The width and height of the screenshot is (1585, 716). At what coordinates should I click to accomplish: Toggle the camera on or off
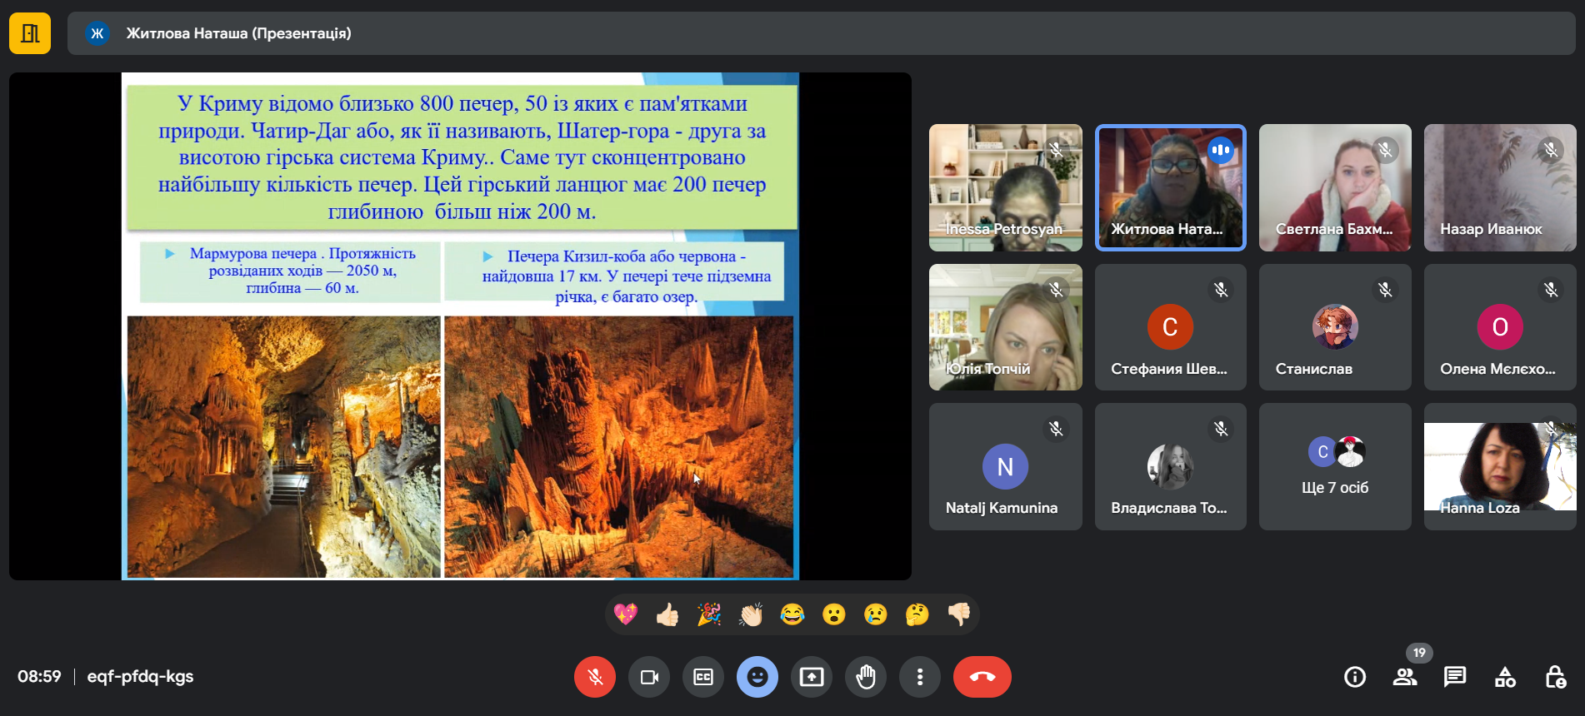pos(648,677)
